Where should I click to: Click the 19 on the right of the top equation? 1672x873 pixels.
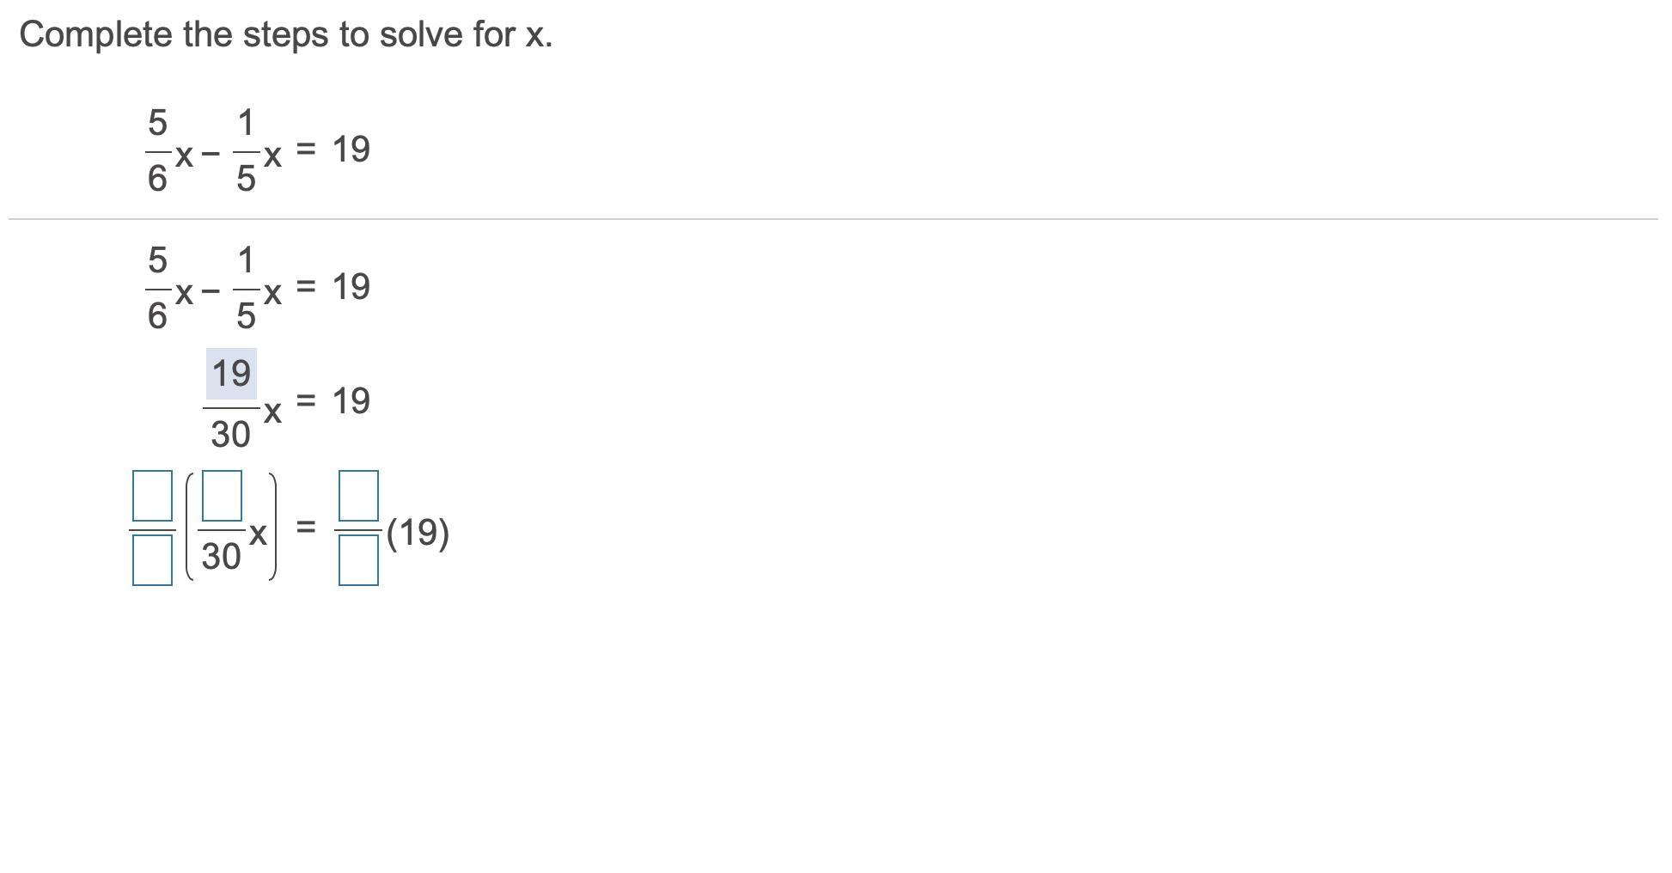tap(351, 150)
